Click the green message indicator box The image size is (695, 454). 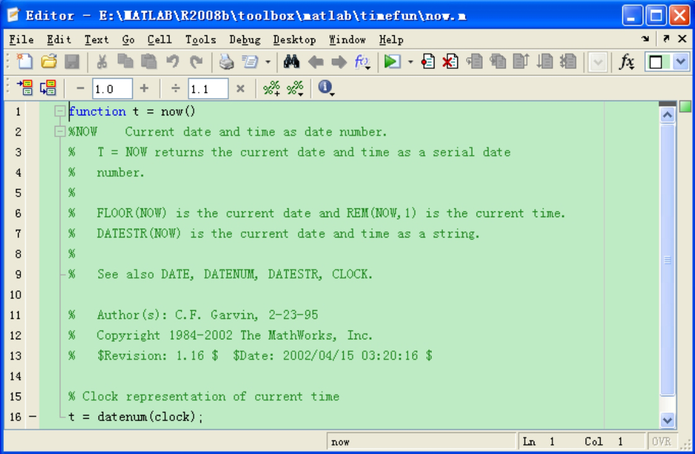point(685,106)
